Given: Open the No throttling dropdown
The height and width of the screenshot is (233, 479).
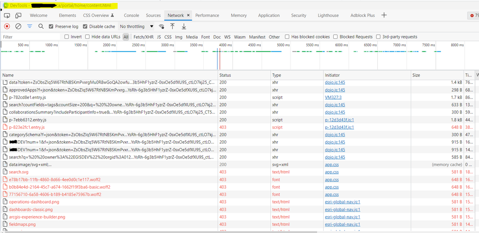Looking at the screenshot, I should click(x=137, y=26).
